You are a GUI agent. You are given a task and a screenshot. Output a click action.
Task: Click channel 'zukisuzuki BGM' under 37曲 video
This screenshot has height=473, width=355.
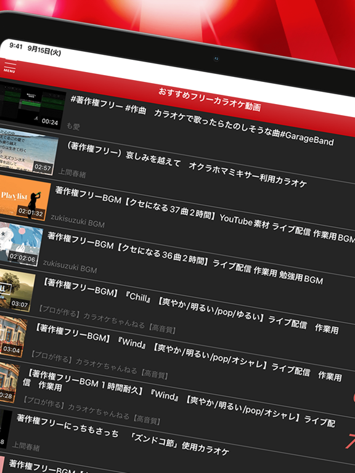(x=78, y=221)
